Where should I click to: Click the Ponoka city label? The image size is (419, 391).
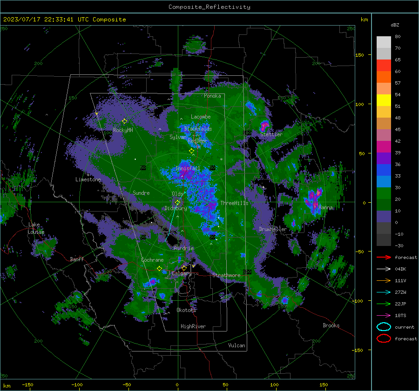click(x=212, y=96)
